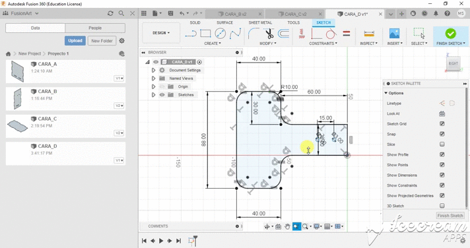Apply the Equal constraint icon
The height and width of the screenshot is (248, 470).
pos(347,34)
